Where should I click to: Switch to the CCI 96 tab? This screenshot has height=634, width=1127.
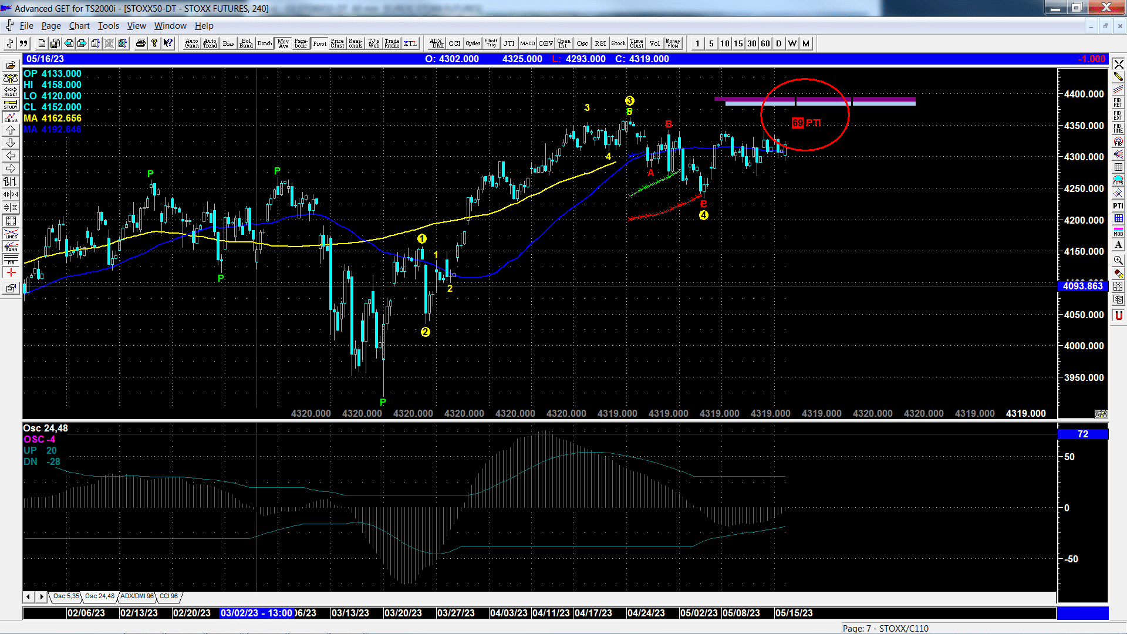[169, 596]
